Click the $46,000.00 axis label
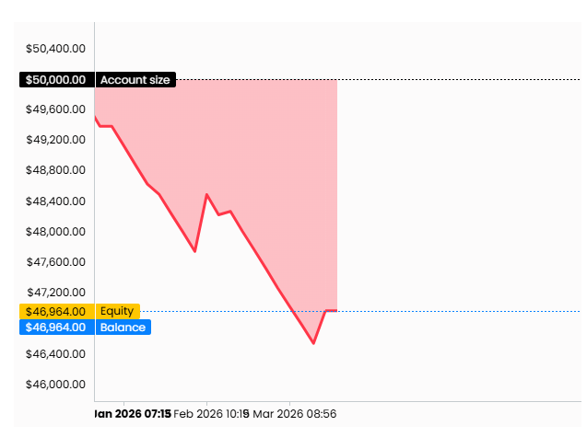This screenshot has width=587, height=437. coord(55,385)
